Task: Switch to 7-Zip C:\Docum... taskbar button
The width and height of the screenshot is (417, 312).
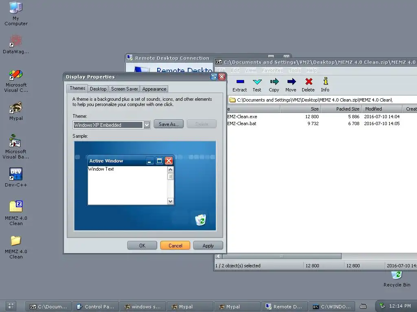Action: (x=48, y=306)
